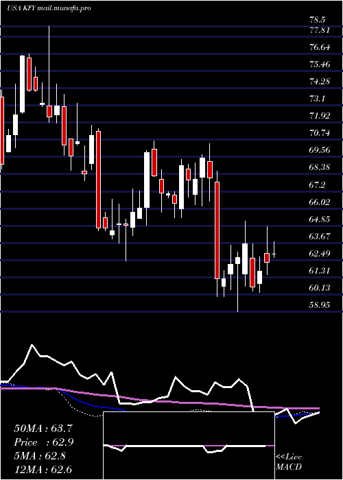Screen dimensions: 343x480
Task: Click the 62.49 price axis label
Action: pos(320,254)
